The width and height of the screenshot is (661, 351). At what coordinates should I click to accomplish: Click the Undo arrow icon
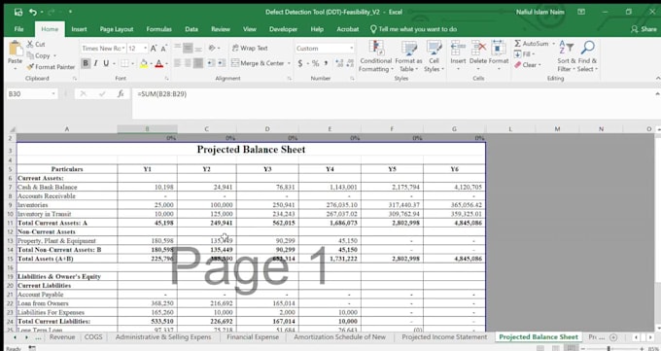tap(32, 12)
